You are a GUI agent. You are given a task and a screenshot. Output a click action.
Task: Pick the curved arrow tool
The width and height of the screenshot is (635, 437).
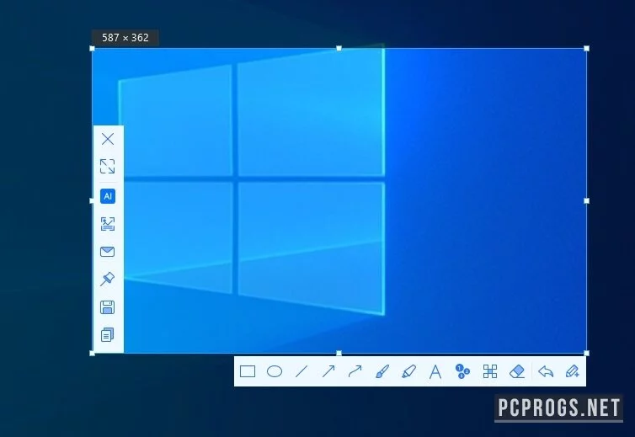(x=355, y=371)
